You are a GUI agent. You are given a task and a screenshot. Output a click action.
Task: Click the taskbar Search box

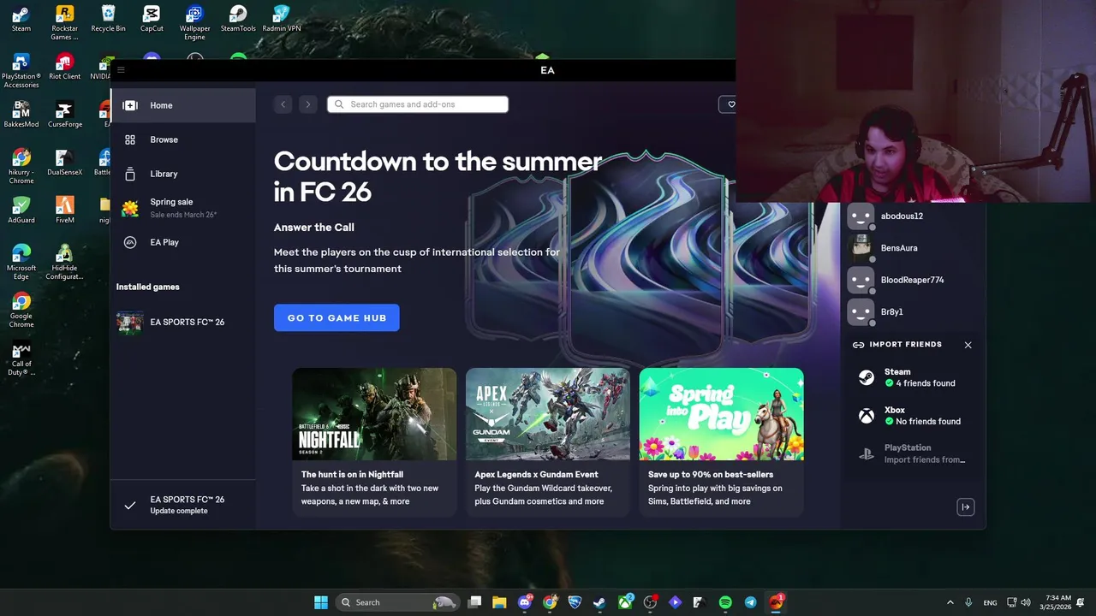(396, 602)
